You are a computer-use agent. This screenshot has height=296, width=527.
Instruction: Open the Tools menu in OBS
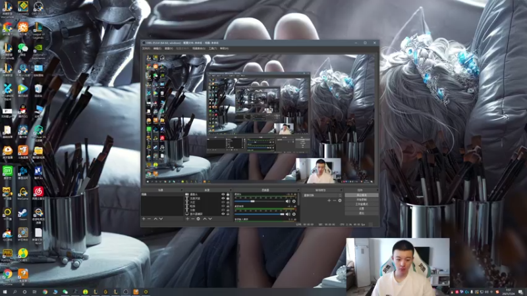[x=213, y=49]
